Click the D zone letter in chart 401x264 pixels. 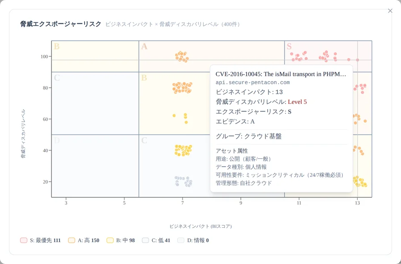[x=57, y=140]
